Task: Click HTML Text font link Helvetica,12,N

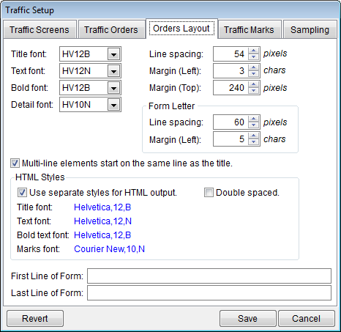Action: pos(102,221)
